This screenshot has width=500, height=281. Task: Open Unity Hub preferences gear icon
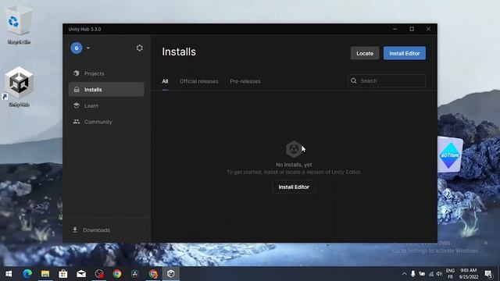[x=139, y=48]
